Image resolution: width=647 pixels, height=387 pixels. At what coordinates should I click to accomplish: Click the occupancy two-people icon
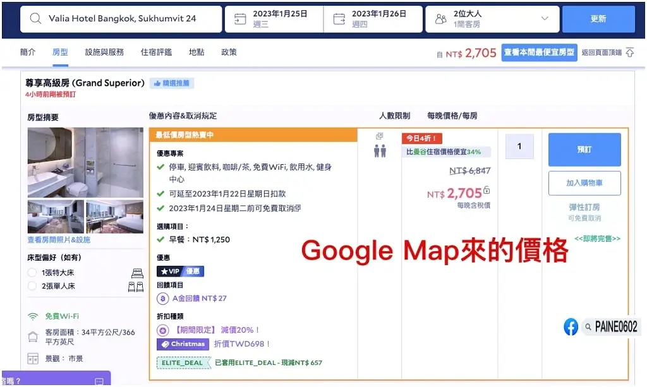coord(380,151)
